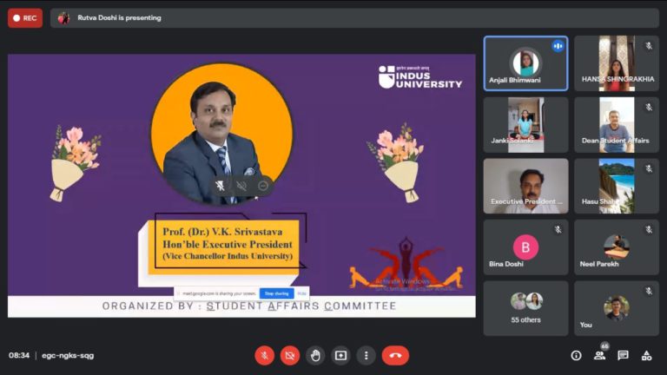Viewport: 667px width, 375px height.
Task: Select Anjali Bhimwani's video tile
Action: tap(525, 63)
